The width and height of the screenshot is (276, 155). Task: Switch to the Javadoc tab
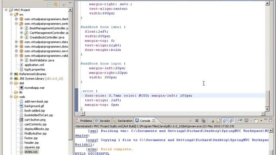[103, 121]
